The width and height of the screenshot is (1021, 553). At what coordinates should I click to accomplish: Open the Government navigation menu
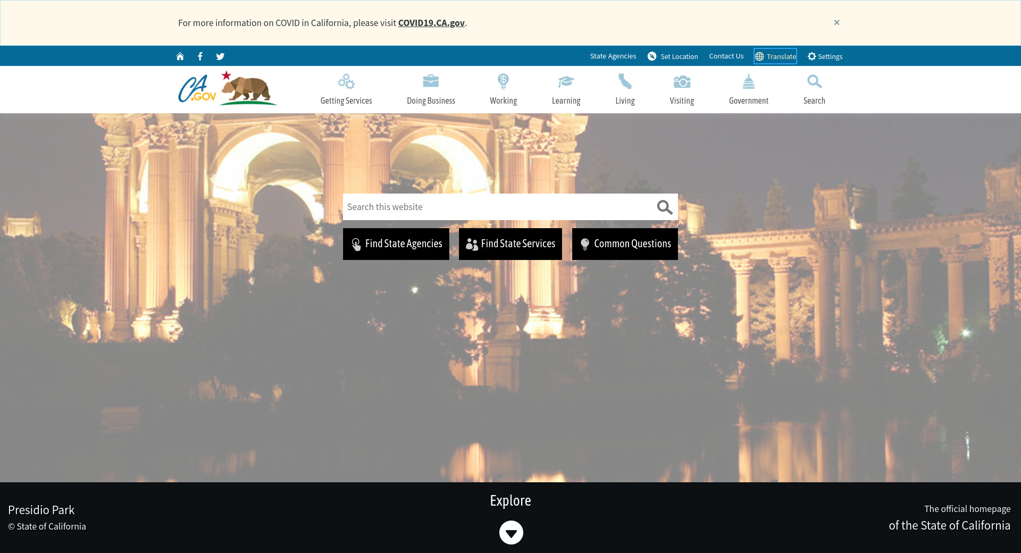click(x=748, y=89)
